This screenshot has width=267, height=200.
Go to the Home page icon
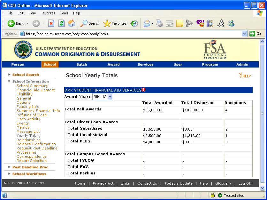(72, 23)
